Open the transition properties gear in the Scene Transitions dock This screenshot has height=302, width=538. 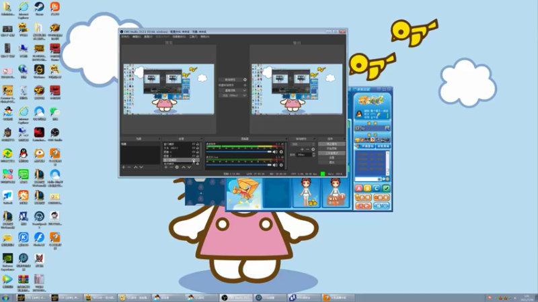313,149
